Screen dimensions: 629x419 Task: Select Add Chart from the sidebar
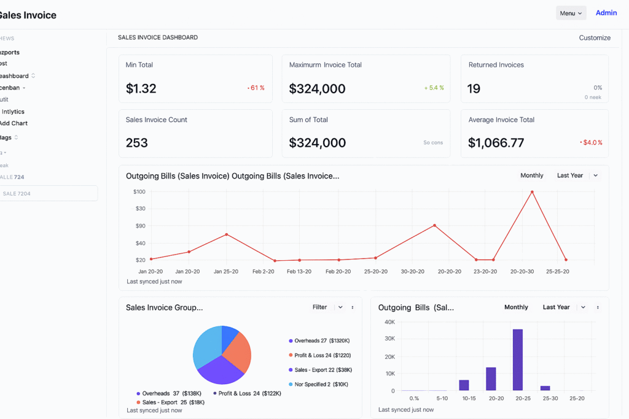click(x=14, y=123)
